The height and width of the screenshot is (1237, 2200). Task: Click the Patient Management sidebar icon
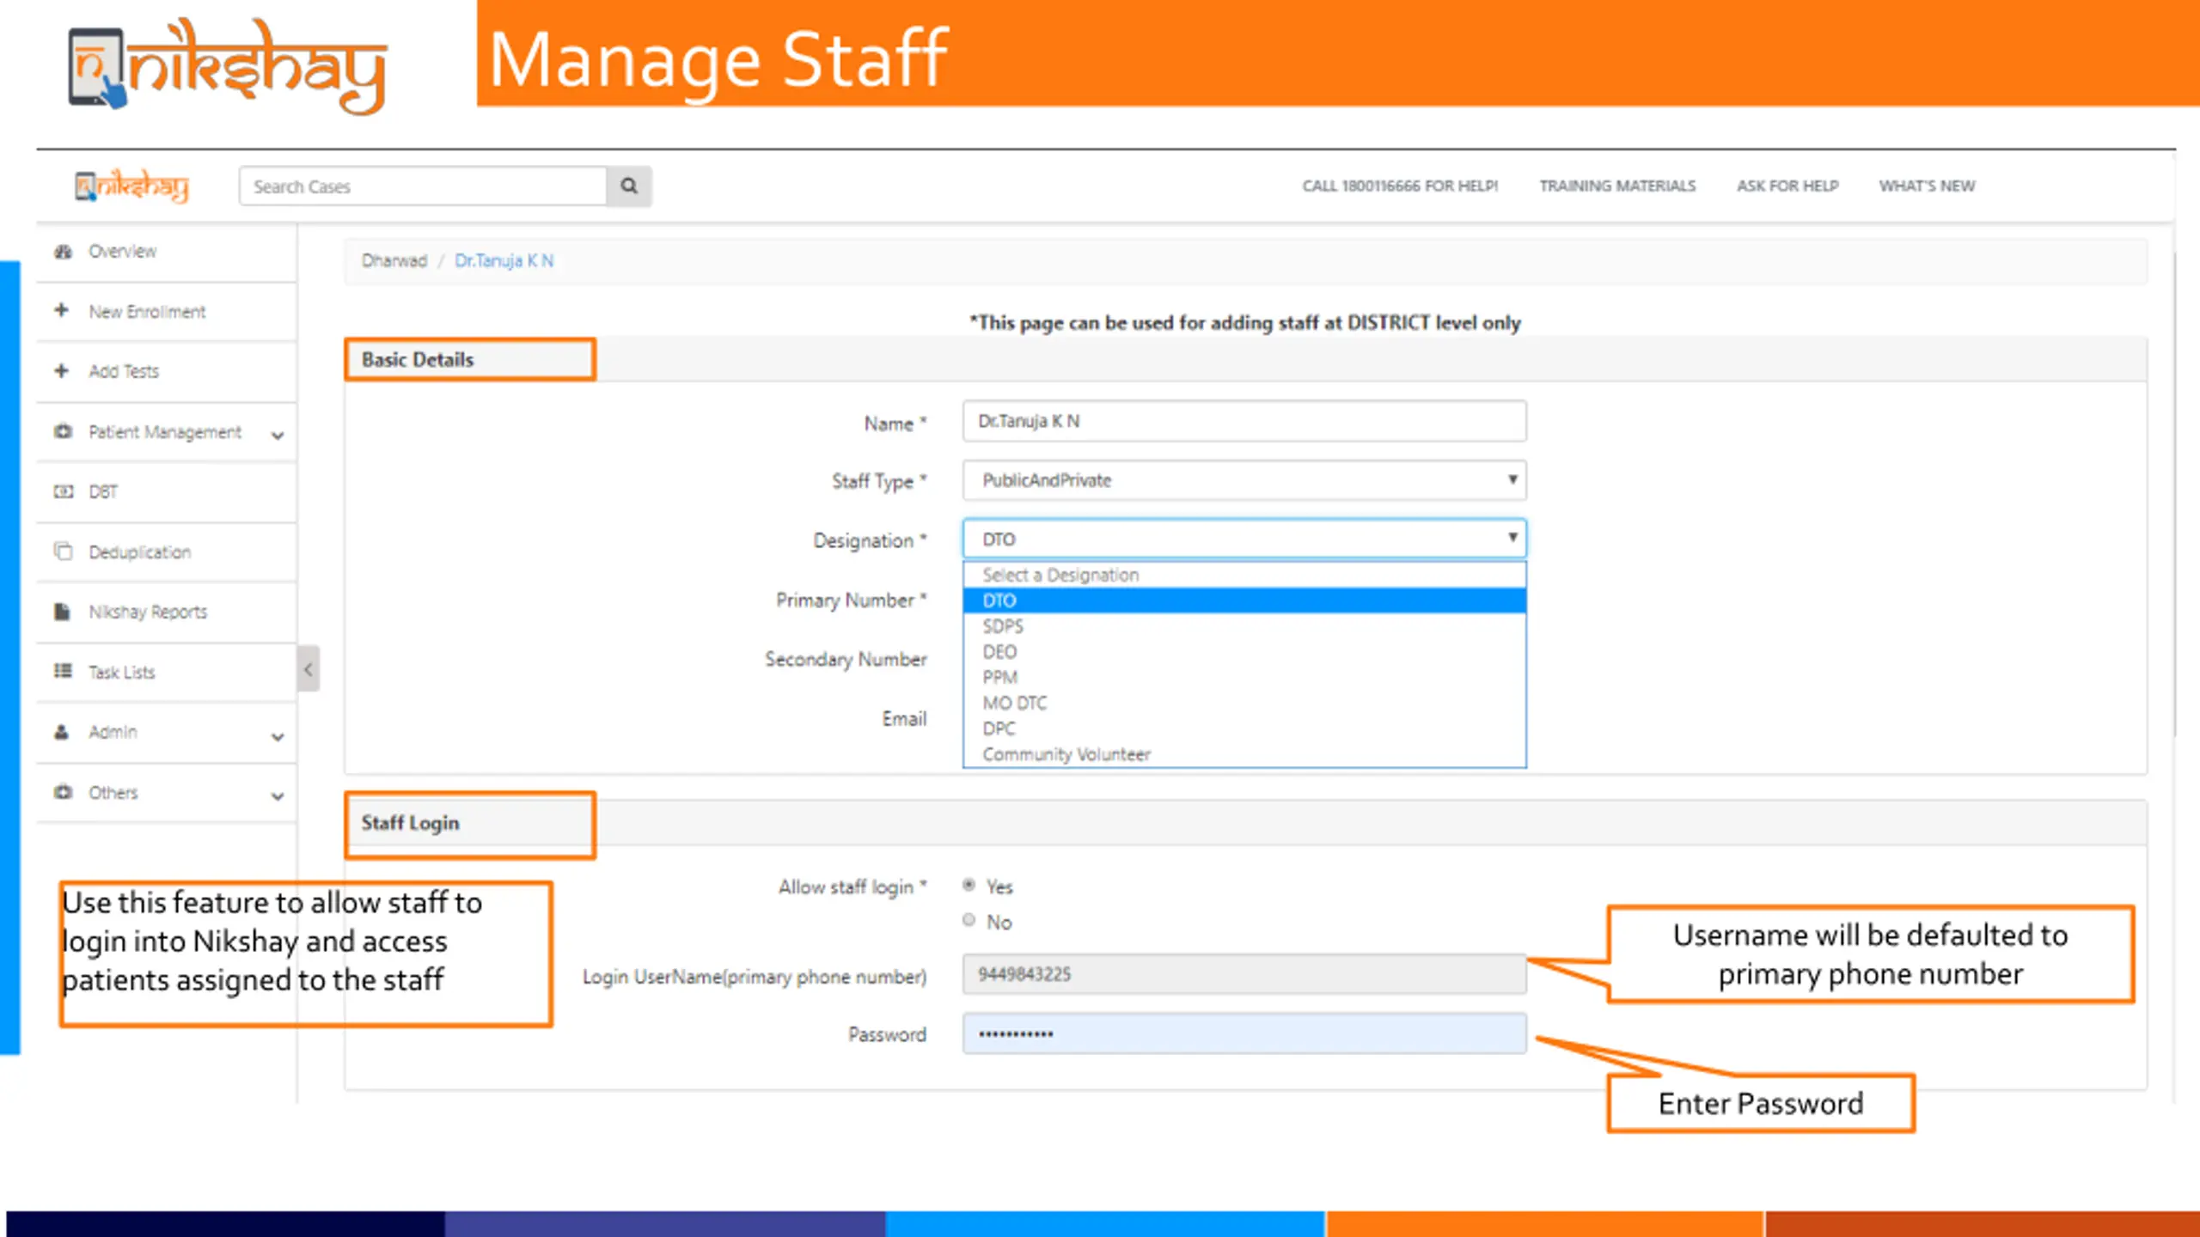63,431
